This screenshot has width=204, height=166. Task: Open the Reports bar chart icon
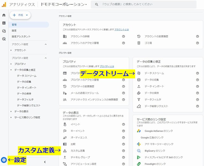[x=4, y=23]
